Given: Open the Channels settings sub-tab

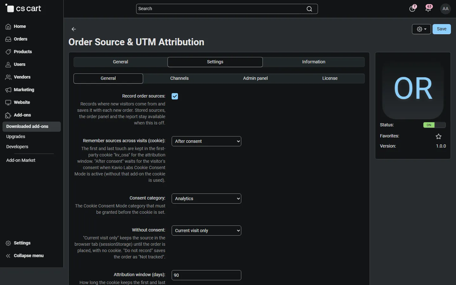Looking at the screenshot, I should point(179,79).
